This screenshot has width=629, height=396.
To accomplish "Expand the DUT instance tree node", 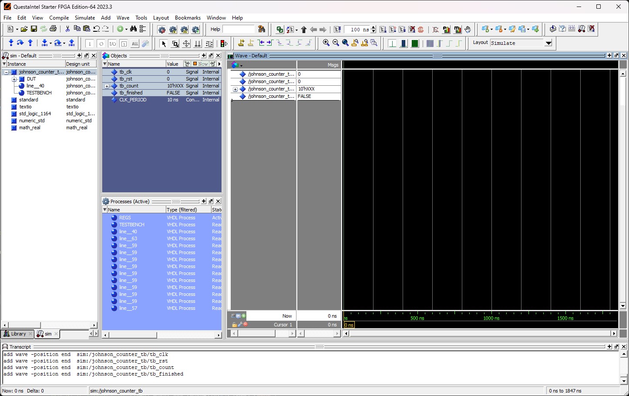I will pyautogui.click(x=14, y=79).
